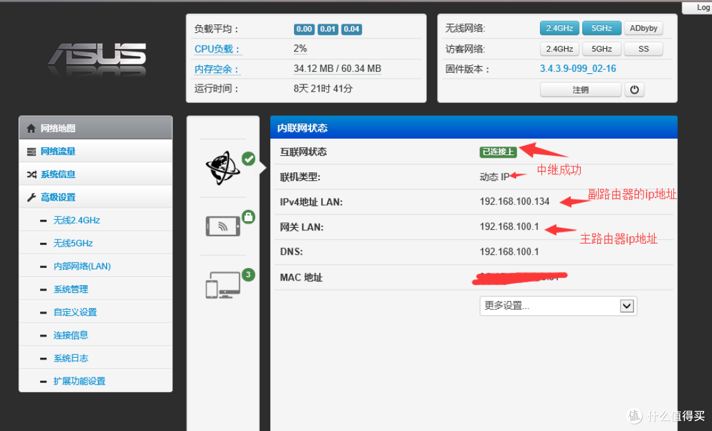Open the 更多设置 dropdown

coord(558,306)
